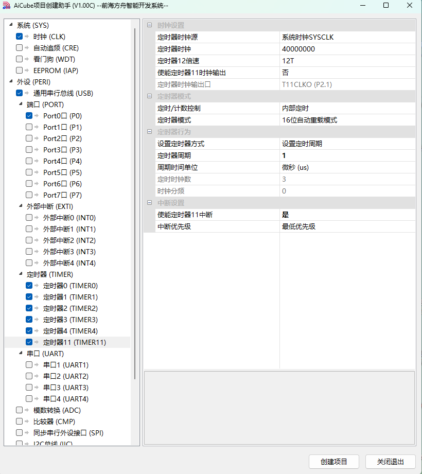Open the 定时器时钟源 value 系统时钟SYSCLK
This screenshot has height=474, width=422.
coord(348,37)
